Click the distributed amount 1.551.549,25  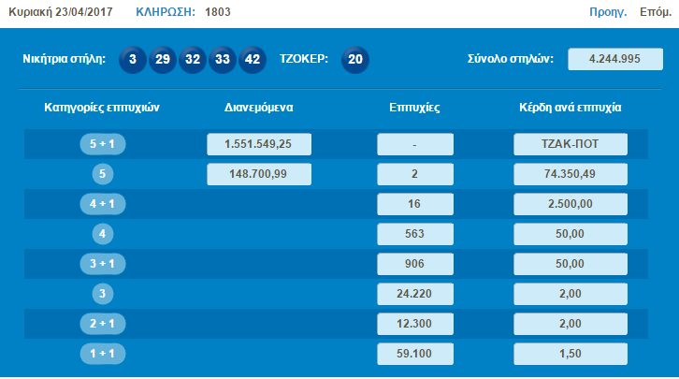[258, 144]
